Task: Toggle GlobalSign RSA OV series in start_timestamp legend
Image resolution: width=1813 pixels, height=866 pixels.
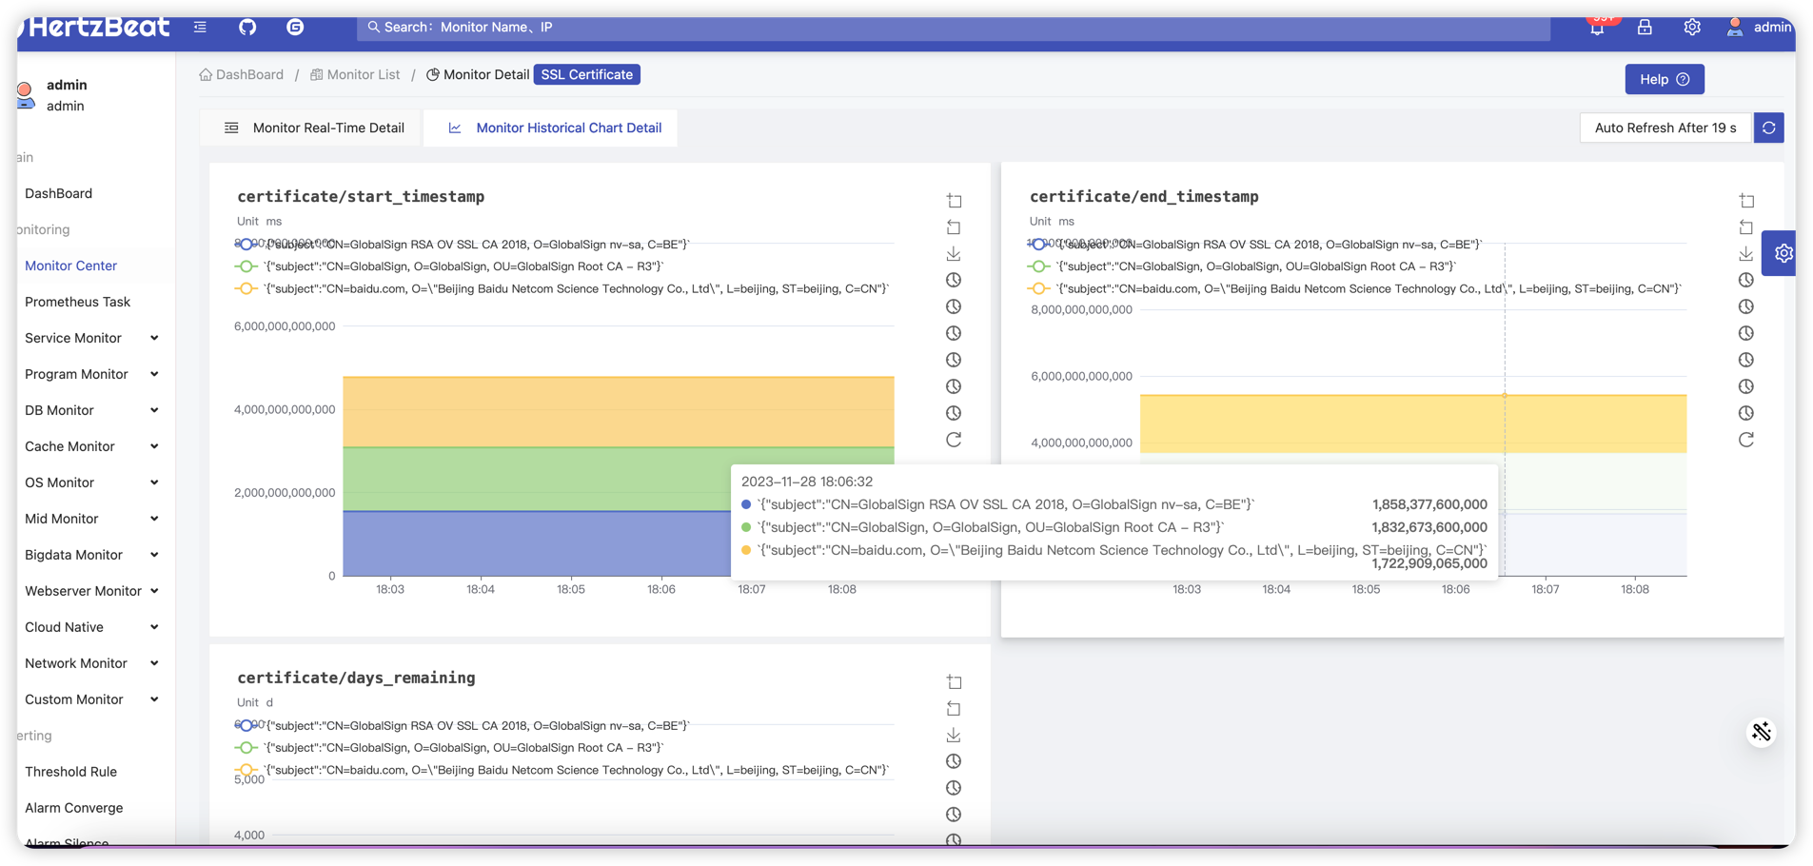Action: pyautogui.click(x=463, y=245)
